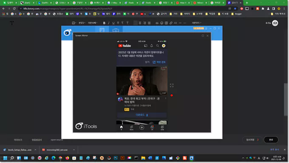Open YouTube notifications bell in mirrored phone
Viewport: 289px width, 163px height.
(x=151, y=46)
